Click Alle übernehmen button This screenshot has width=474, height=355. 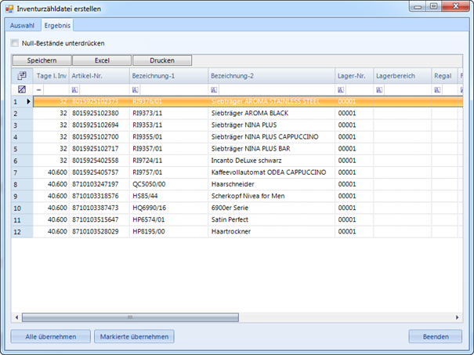point(50,336)
